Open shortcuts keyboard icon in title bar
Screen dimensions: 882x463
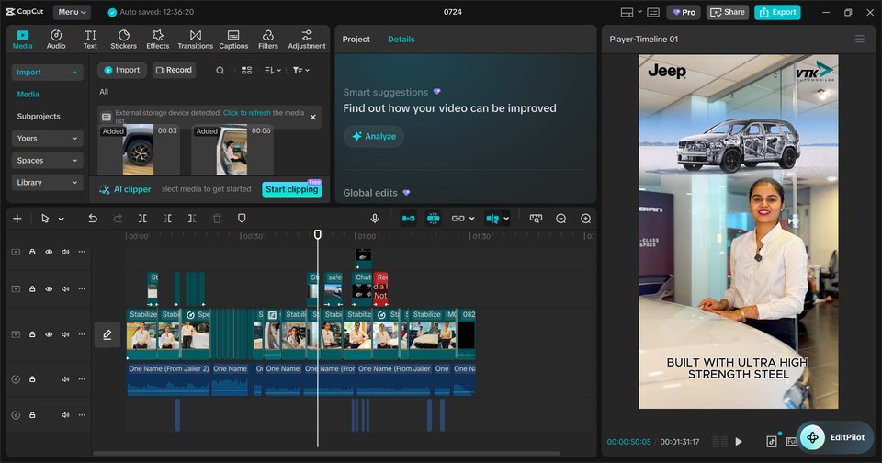click(653, 12)
